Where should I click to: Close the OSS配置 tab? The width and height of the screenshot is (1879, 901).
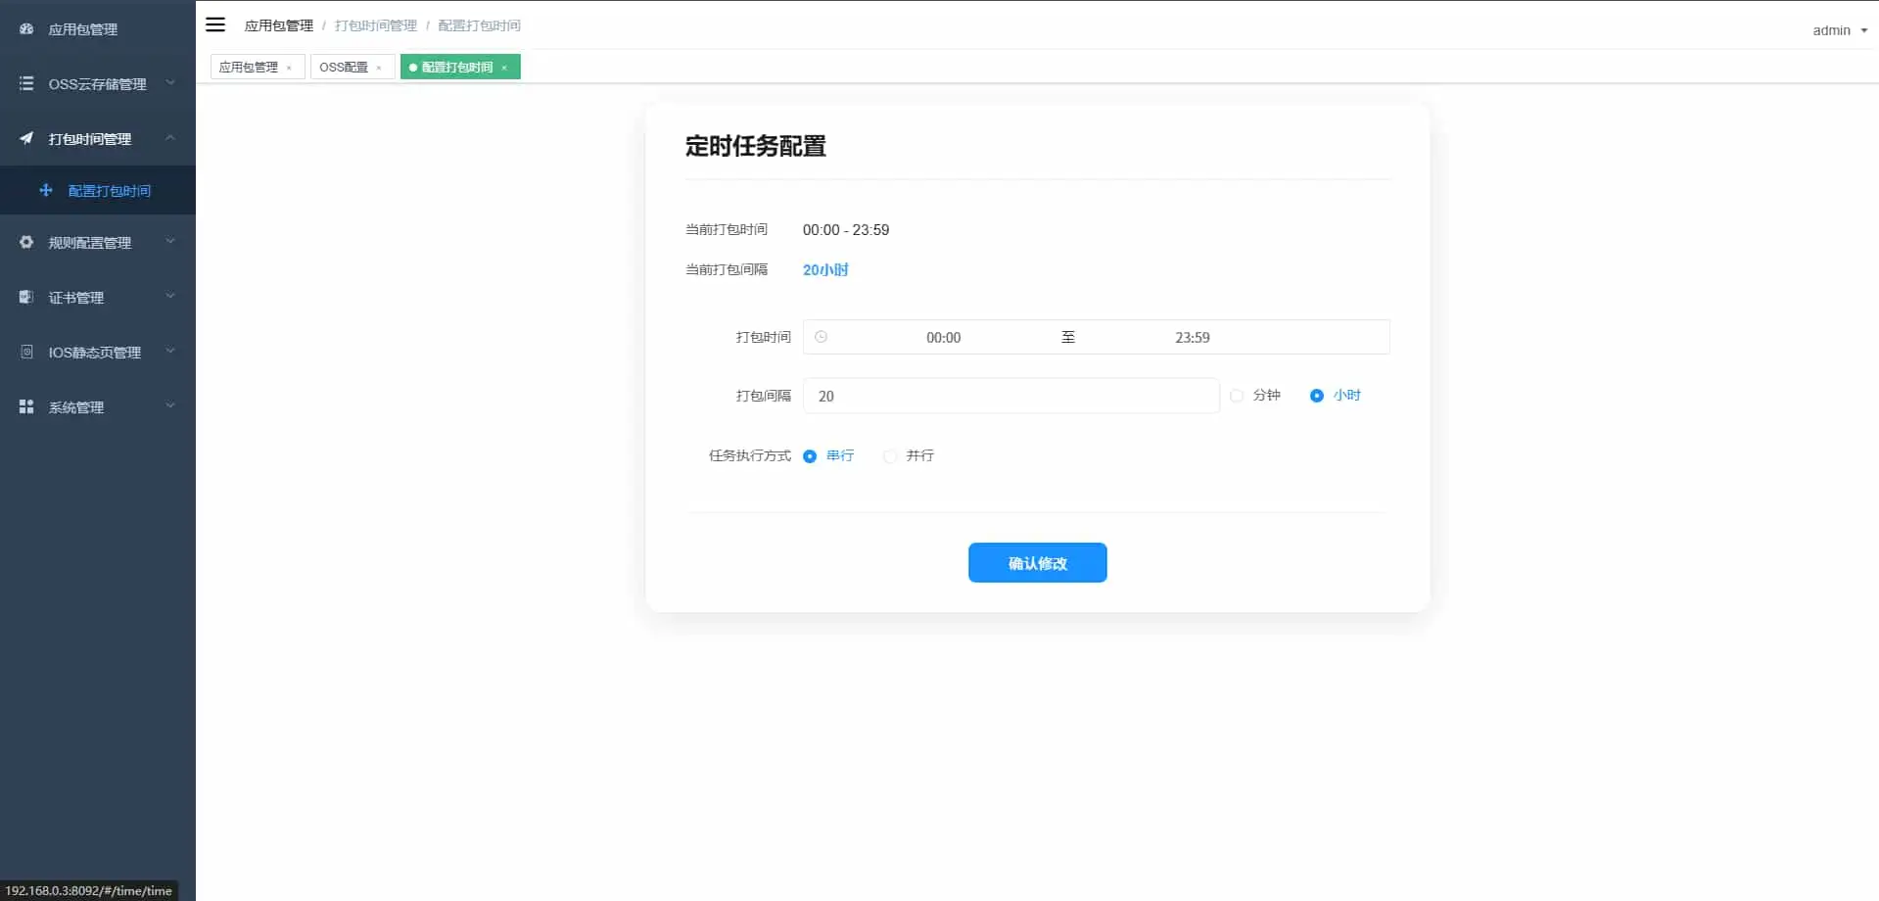pyautogui.click(x=379, y=68)
